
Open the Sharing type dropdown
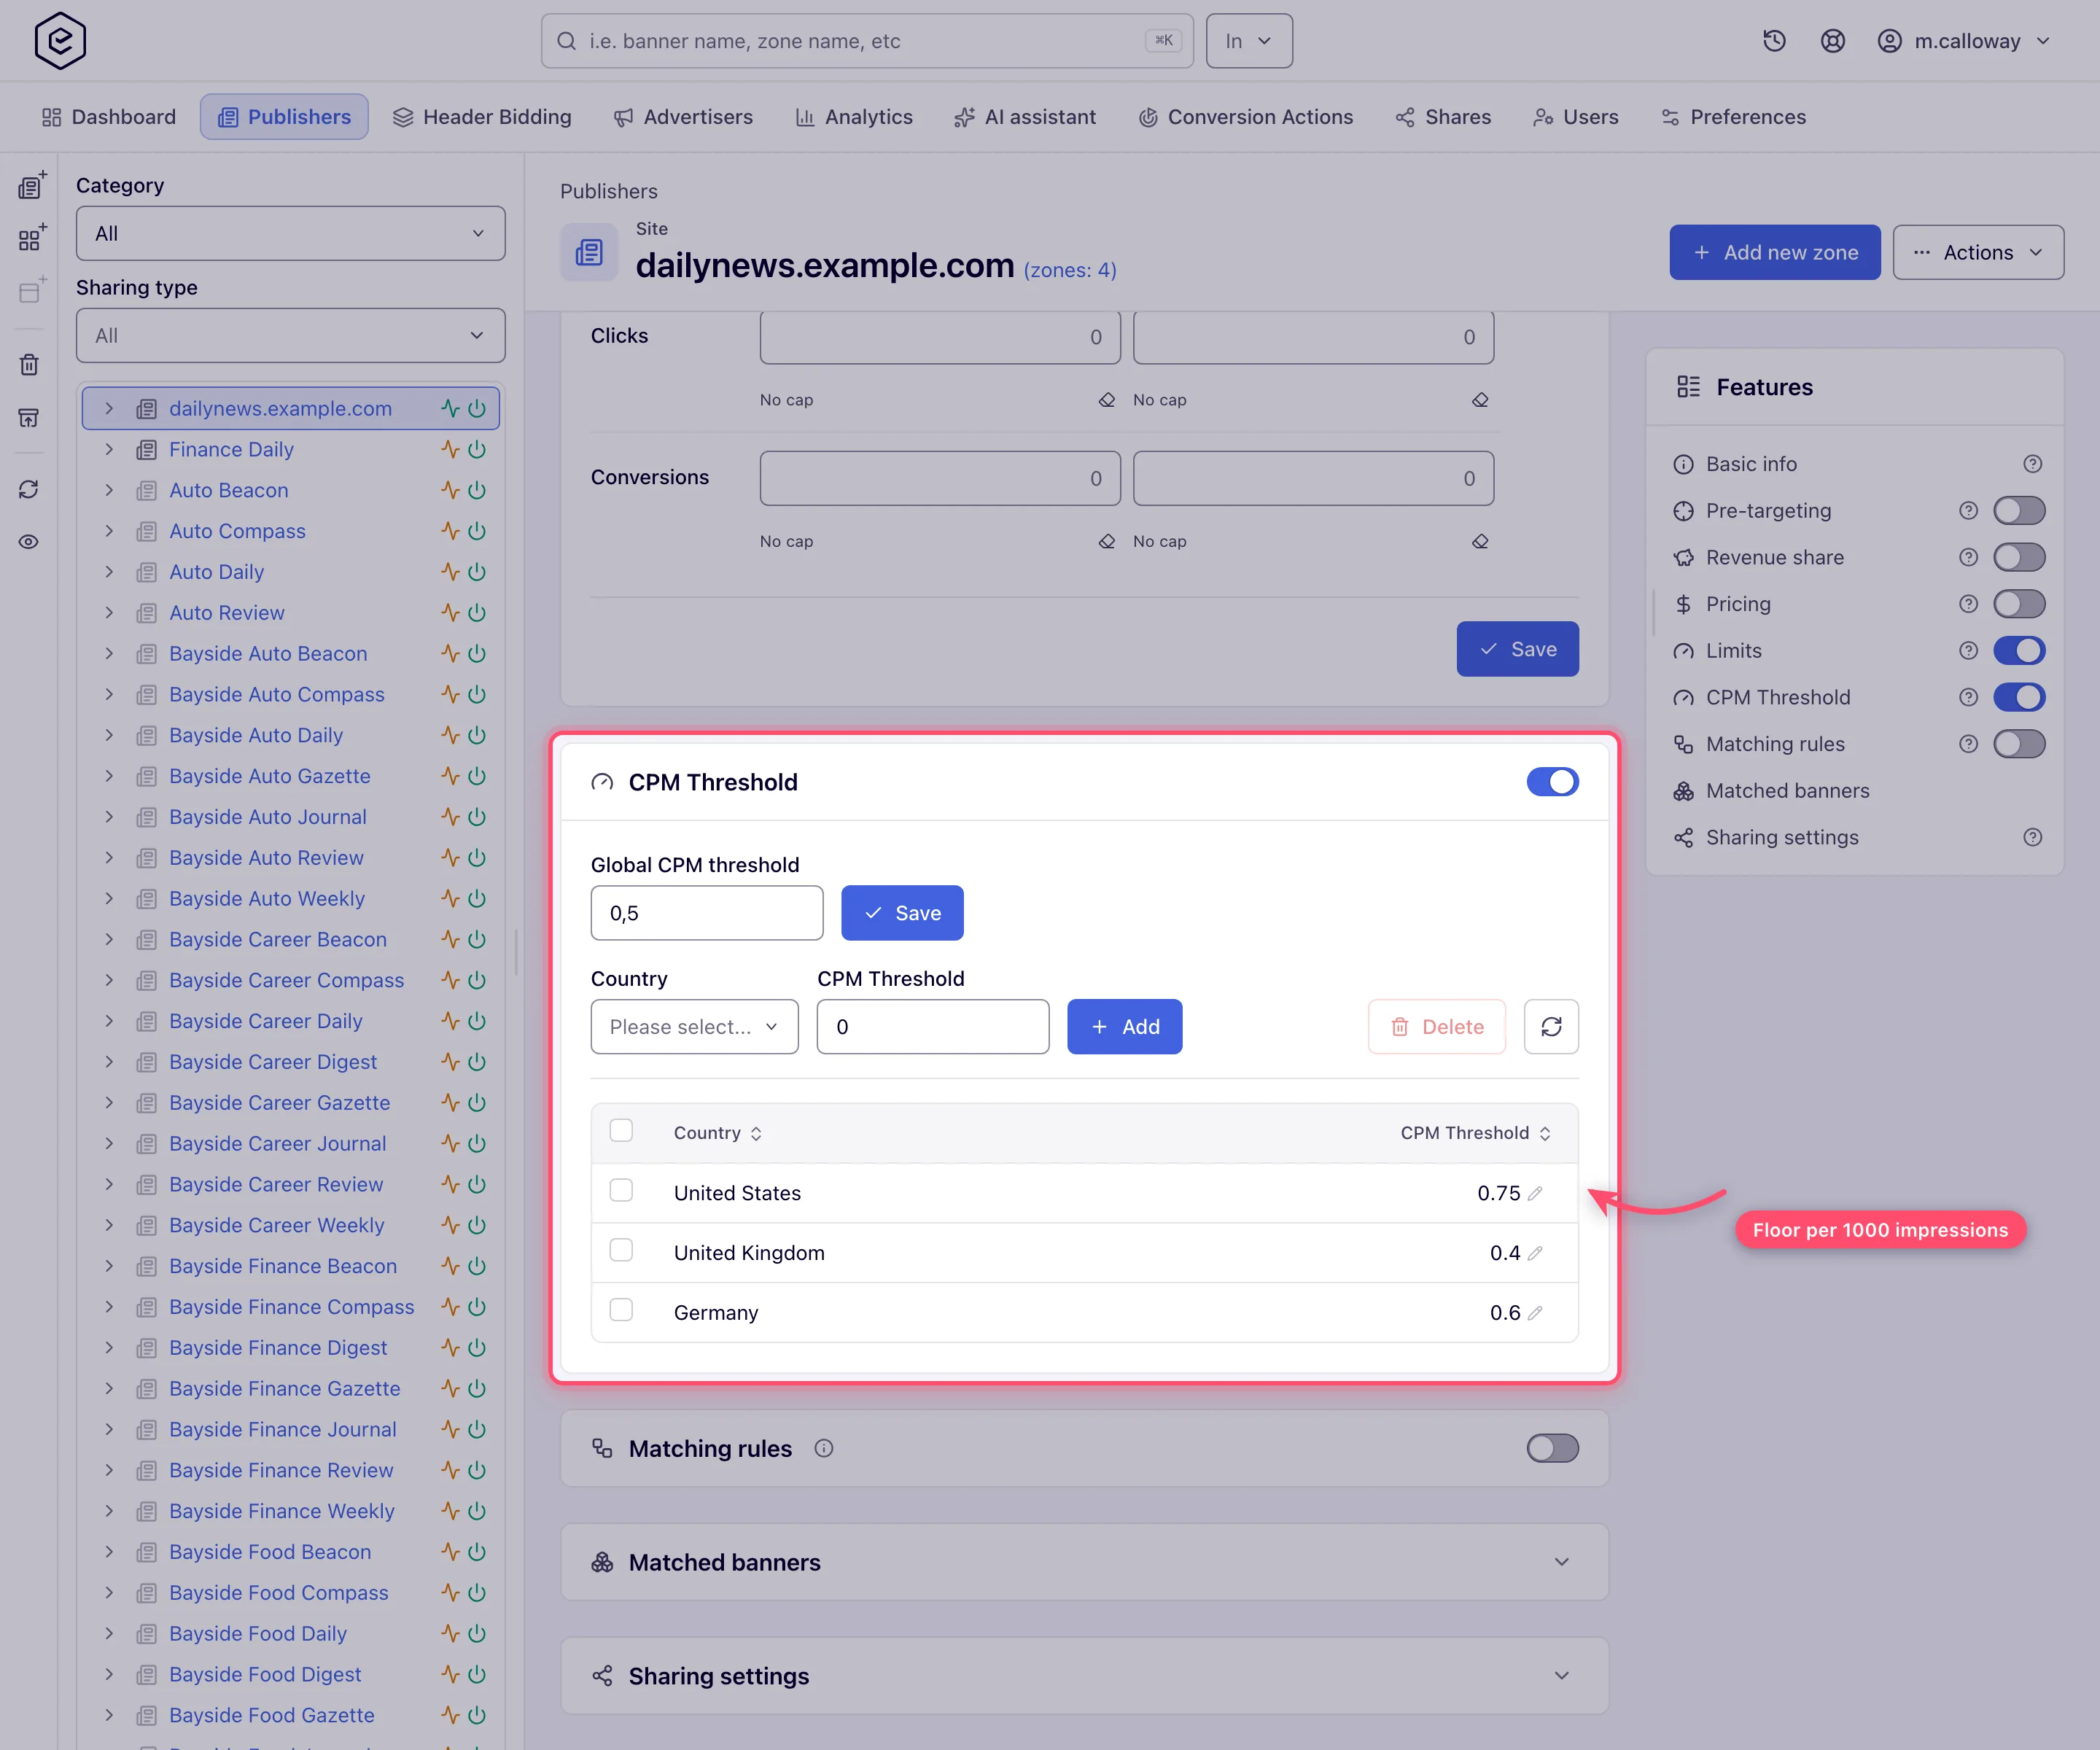(x=290, y=336)
